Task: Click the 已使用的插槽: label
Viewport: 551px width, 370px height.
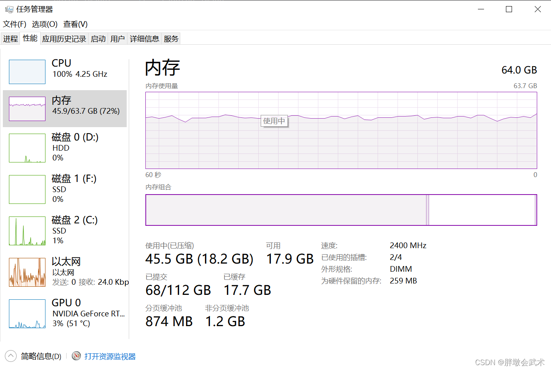Action: 344,257
